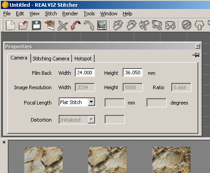Viewport: 210px width, 173px height.
Task: Click the first stitch images toolbar icon
Action: [118, 25]
